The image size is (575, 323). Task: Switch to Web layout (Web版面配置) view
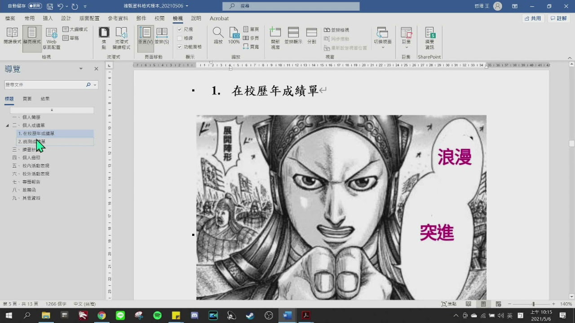(x=51, y=38)
